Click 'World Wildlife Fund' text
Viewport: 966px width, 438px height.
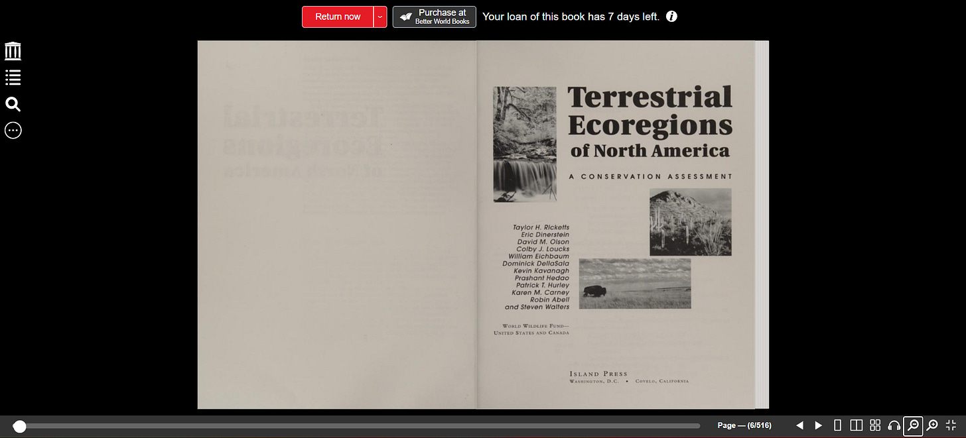pos(535,326)
